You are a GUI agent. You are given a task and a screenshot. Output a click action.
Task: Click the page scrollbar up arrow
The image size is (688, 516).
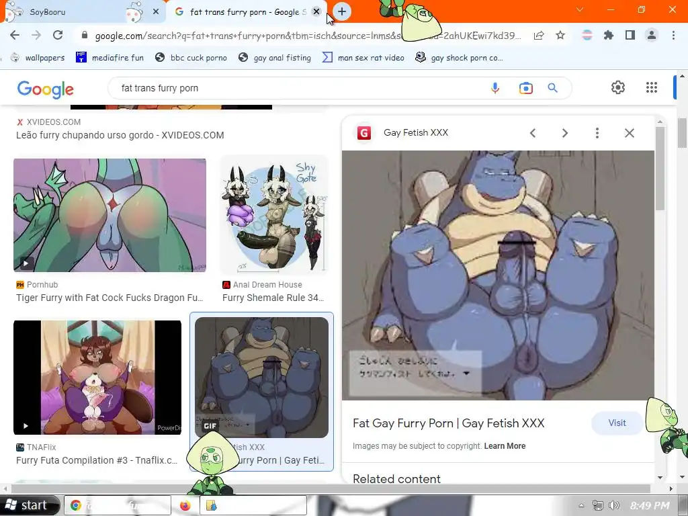tap(683, 76)
